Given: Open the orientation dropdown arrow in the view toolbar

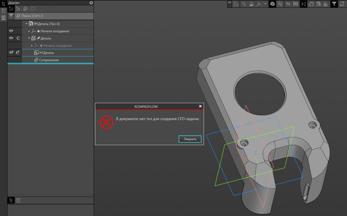Looking at the screenshot, I should (x=265, y=4).
